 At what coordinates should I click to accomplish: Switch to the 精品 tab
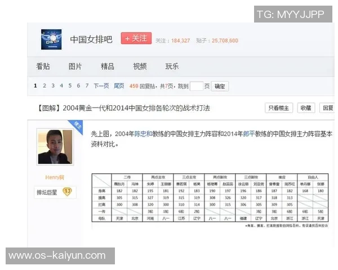108,66
